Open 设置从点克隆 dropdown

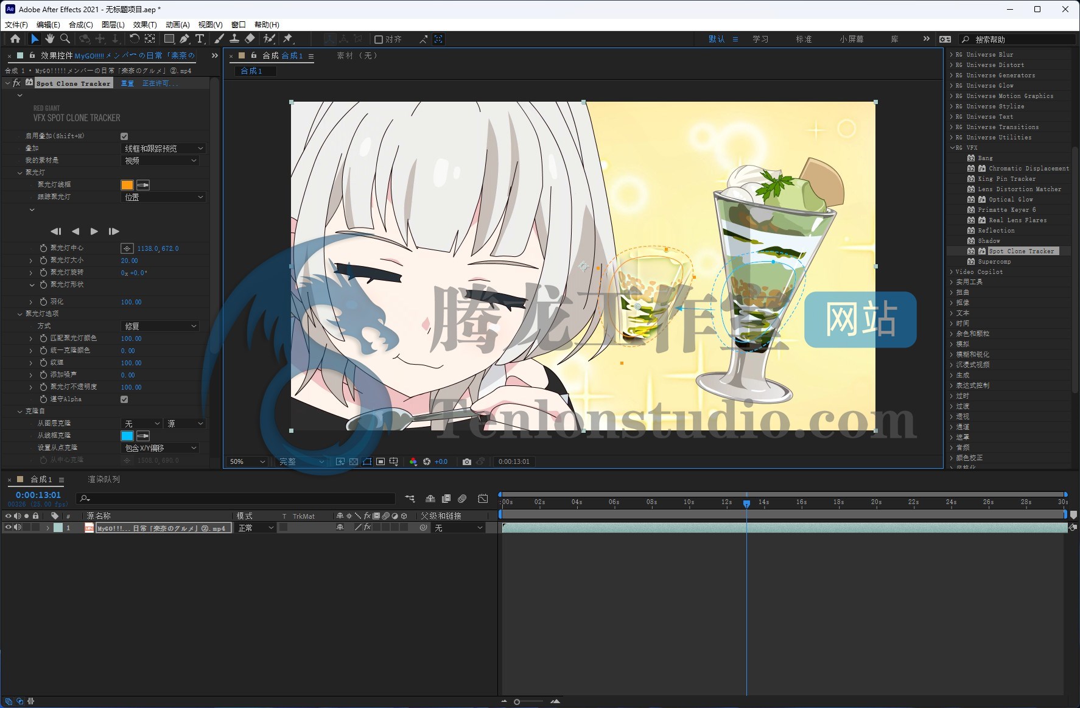[161, 448]
